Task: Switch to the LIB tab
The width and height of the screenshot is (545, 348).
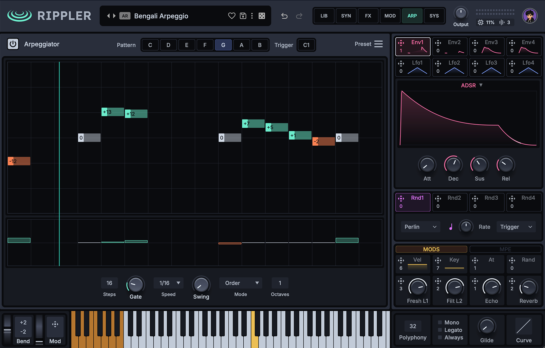Action: 324,16
